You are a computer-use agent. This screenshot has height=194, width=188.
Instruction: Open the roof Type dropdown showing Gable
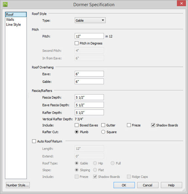[x=90, y=20]
